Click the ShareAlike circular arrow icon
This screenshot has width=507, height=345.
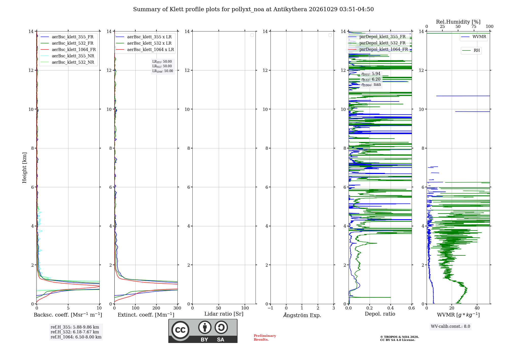[221, 327]
